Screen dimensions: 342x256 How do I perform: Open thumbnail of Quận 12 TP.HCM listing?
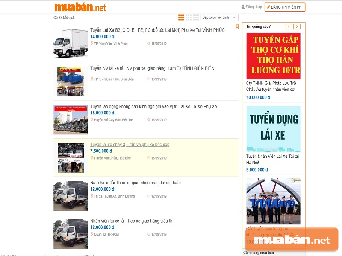click(x=71, y=234)
